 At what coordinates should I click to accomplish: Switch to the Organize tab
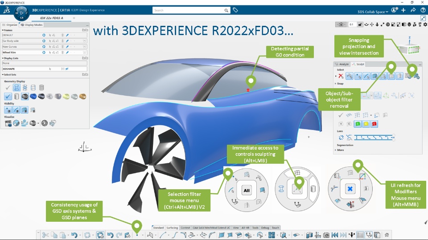[x=10, y=25]
